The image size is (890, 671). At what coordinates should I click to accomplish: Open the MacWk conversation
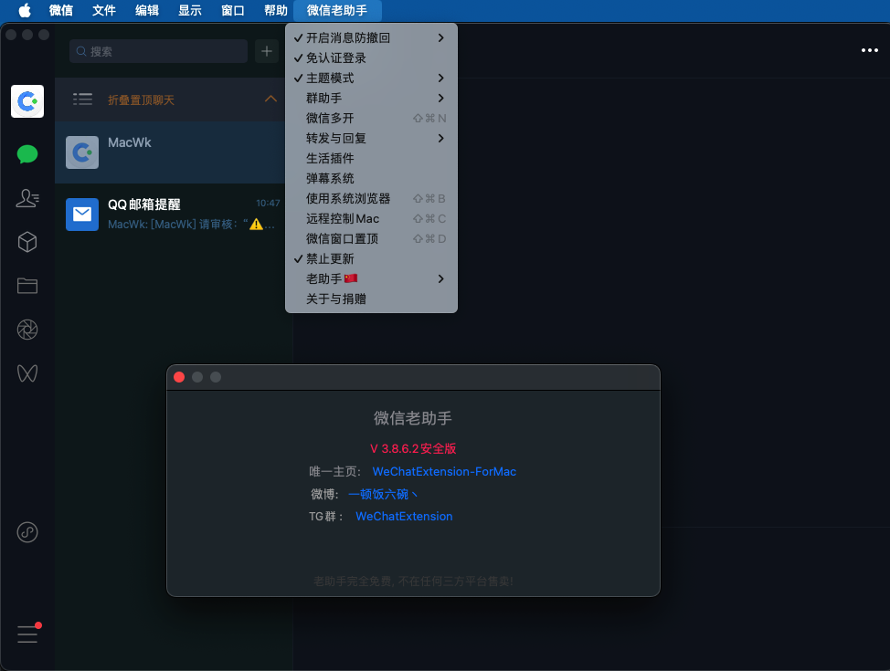pyautogui.click(x=170, y=152)
